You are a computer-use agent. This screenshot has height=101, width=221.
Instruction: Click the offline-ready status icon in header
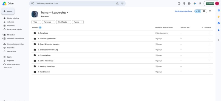tap(189, 4)
